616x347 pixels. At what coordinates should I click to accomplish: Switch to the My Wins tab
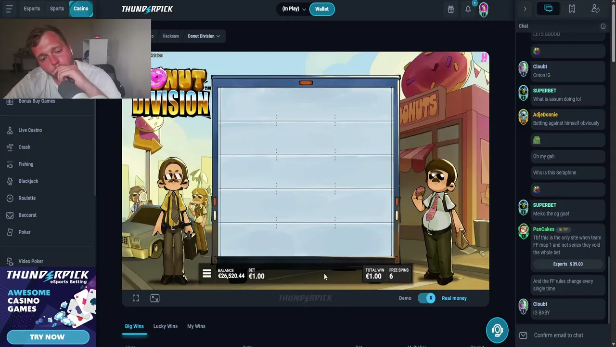pyautogui.click(x=196, y=326)
